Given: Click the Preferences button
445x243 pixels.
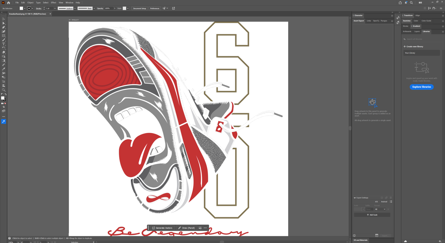Looking at the screenshot, I should point(155,8).
